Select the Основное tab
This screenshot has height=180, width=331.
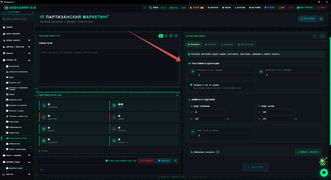point(194,44)
